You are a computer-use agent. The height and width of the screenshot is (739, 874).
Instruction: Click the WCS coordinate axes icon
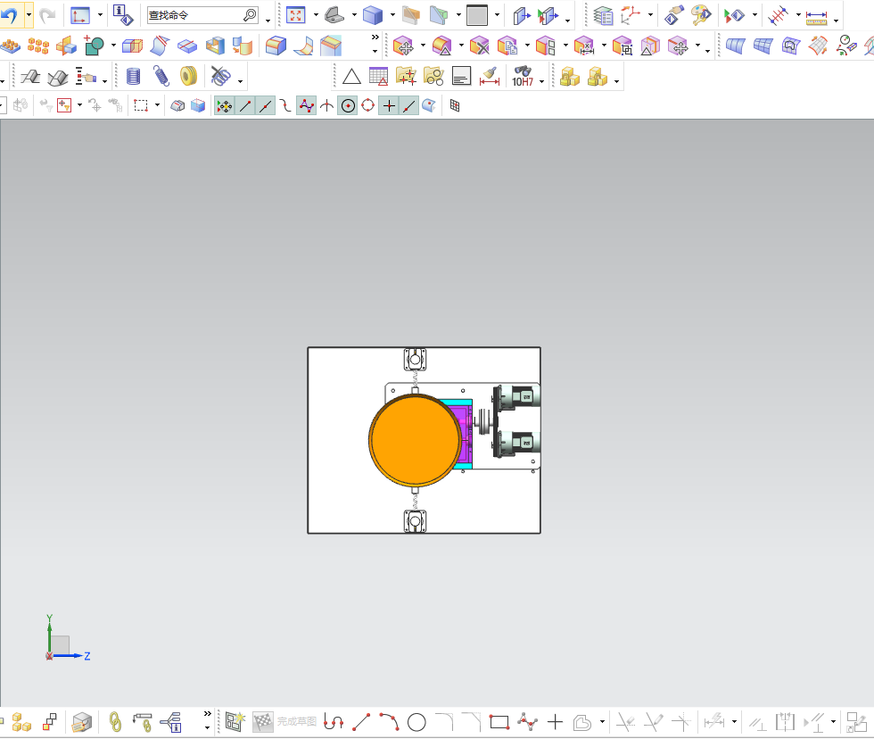pos(631,15)
